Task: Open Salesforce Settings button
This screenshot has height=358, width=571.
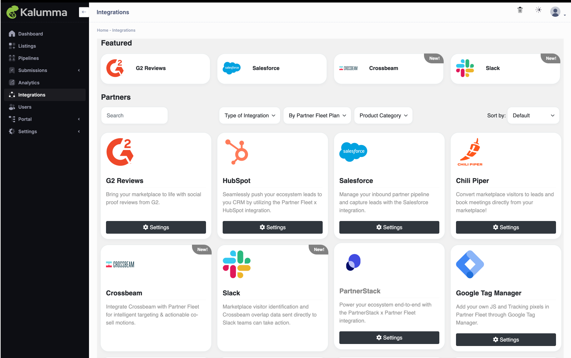Action: tap(389, 227)
